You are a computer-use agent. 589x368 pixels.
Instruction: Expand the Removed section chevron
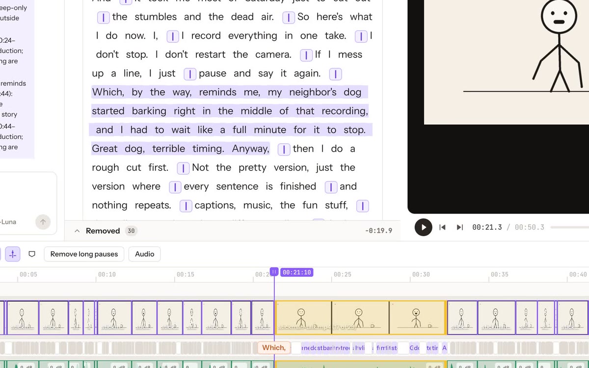pyautogui.click(x=77, y=231)
